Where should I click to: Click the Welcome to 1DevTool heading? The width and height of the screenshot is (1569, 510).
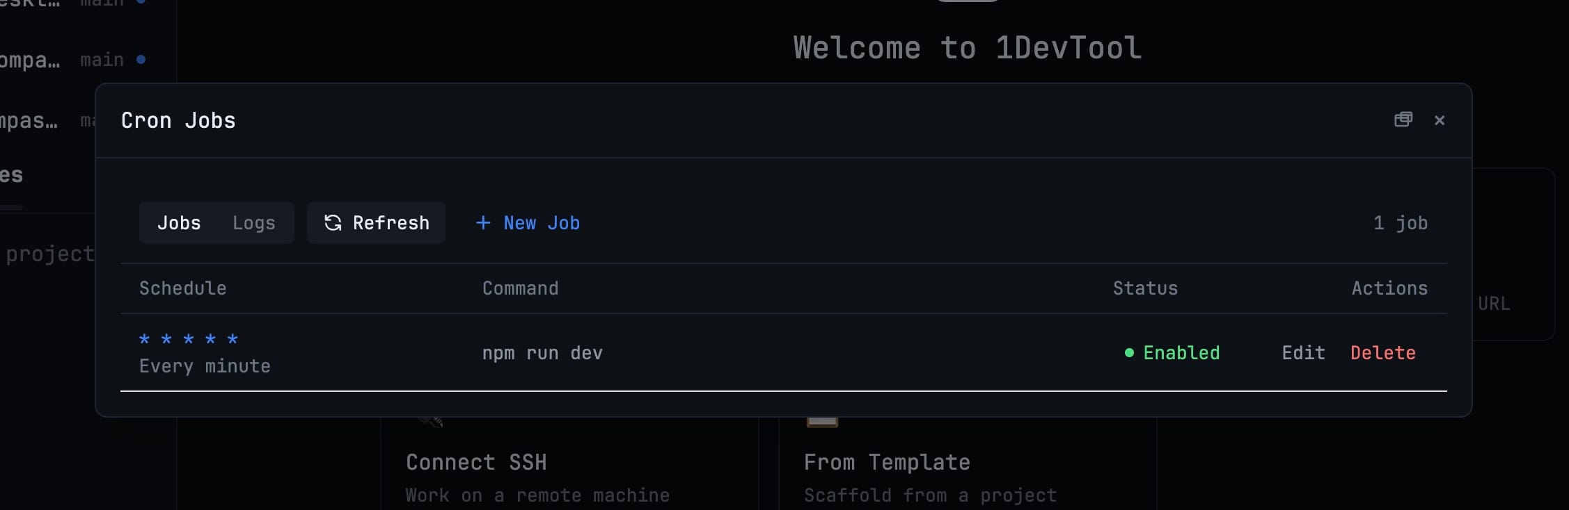[x=968, y=48]
